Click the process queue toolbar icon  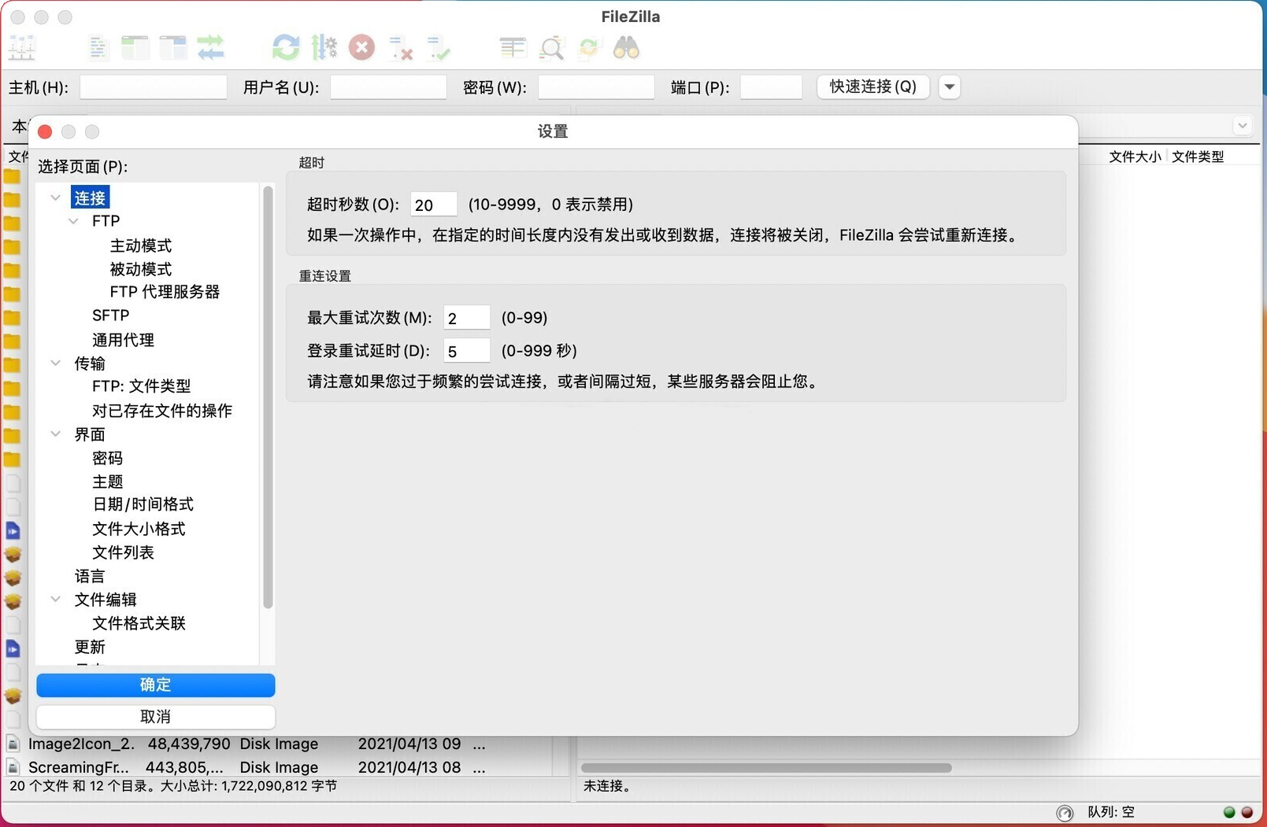pyautogui.click(x=324, y=48)
